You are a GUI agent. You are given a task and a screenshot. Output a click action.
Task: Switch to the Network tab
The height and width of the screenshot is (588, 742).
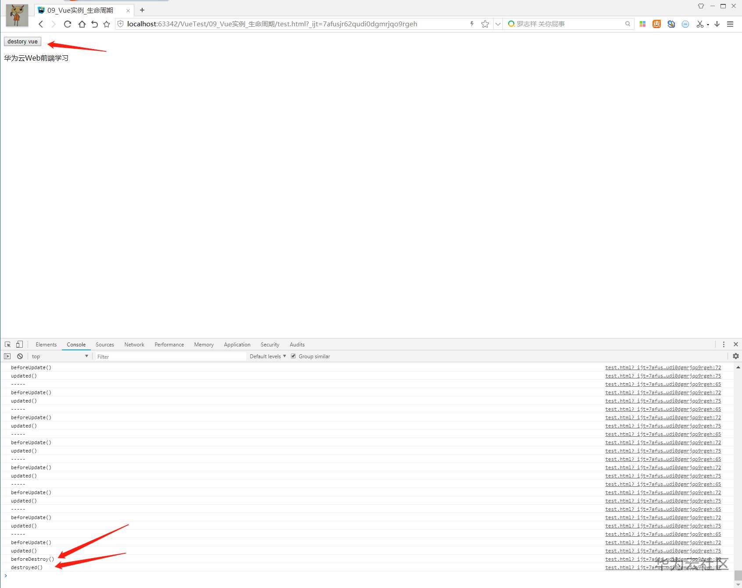pyautogui.click(x=134, y=345)
